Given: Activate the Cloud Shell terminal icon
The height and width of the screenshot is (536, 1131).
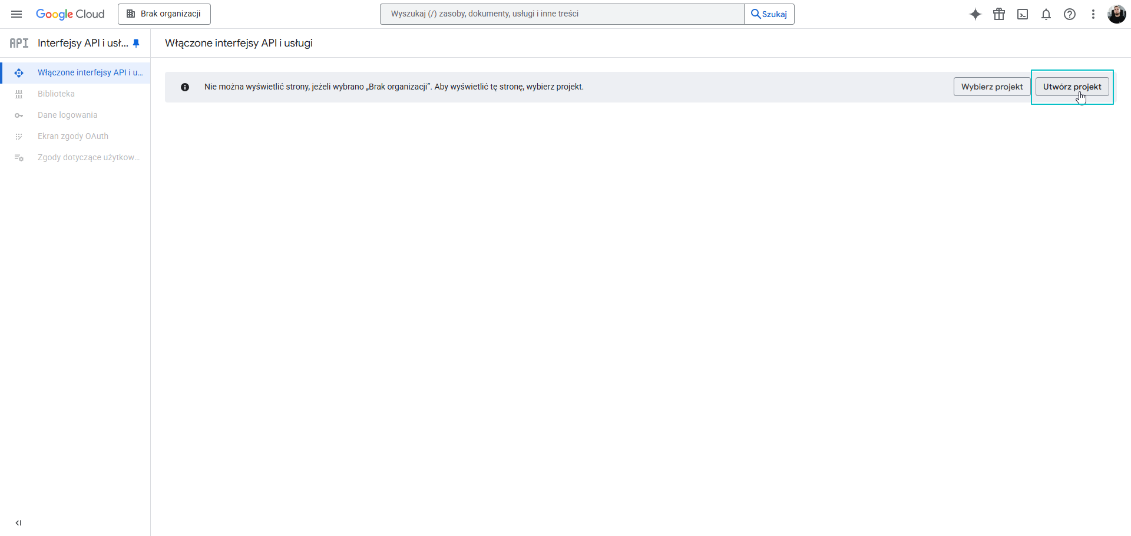Looking at the screenshot, I should point(1023,14).
